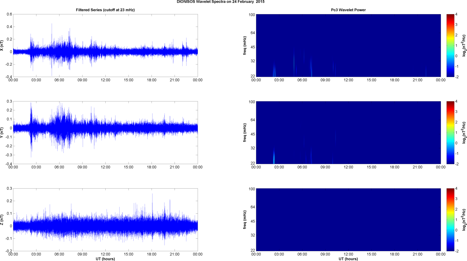
Task: Click the X component filtered series plot
Action: pyautogui.click(x=105, y=46)
